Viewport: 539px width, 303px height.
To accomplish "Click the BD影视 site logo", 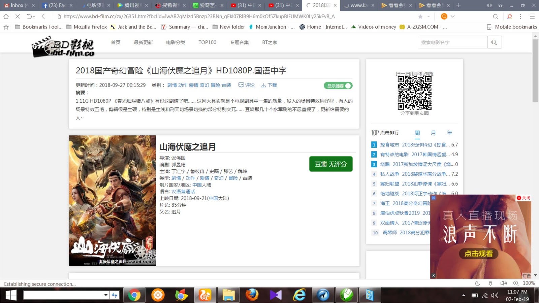I will [63, 47].
